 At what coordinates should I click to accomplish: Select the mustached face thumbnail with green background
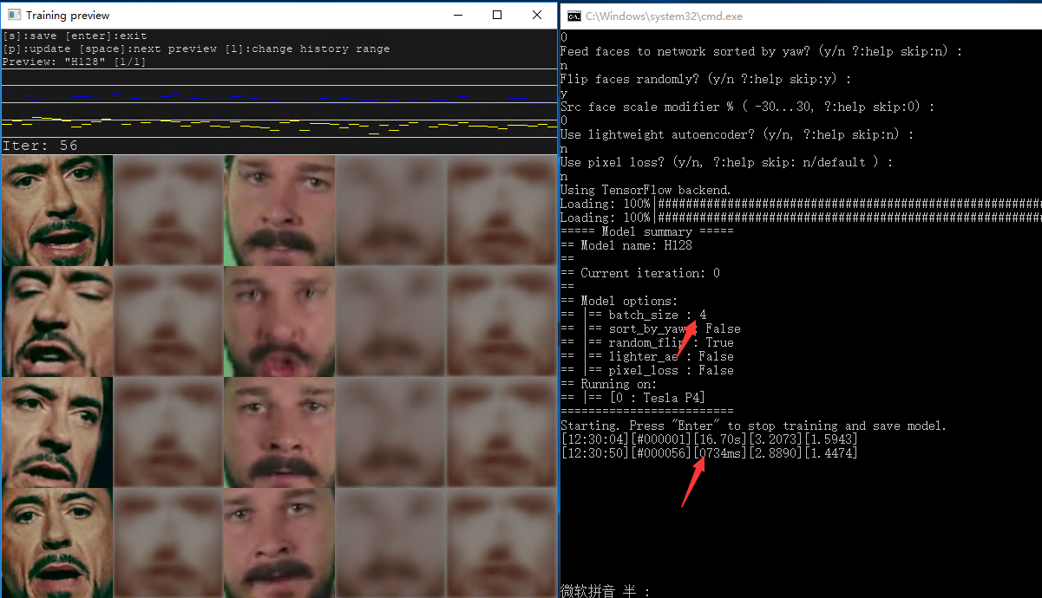pyautogui.click(x=279, y=211)
